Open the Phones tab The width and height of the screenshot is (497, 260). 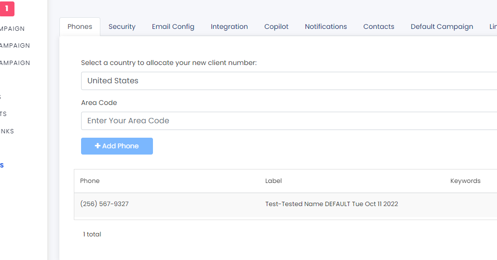pyautogui.click(x=80, y=26)
